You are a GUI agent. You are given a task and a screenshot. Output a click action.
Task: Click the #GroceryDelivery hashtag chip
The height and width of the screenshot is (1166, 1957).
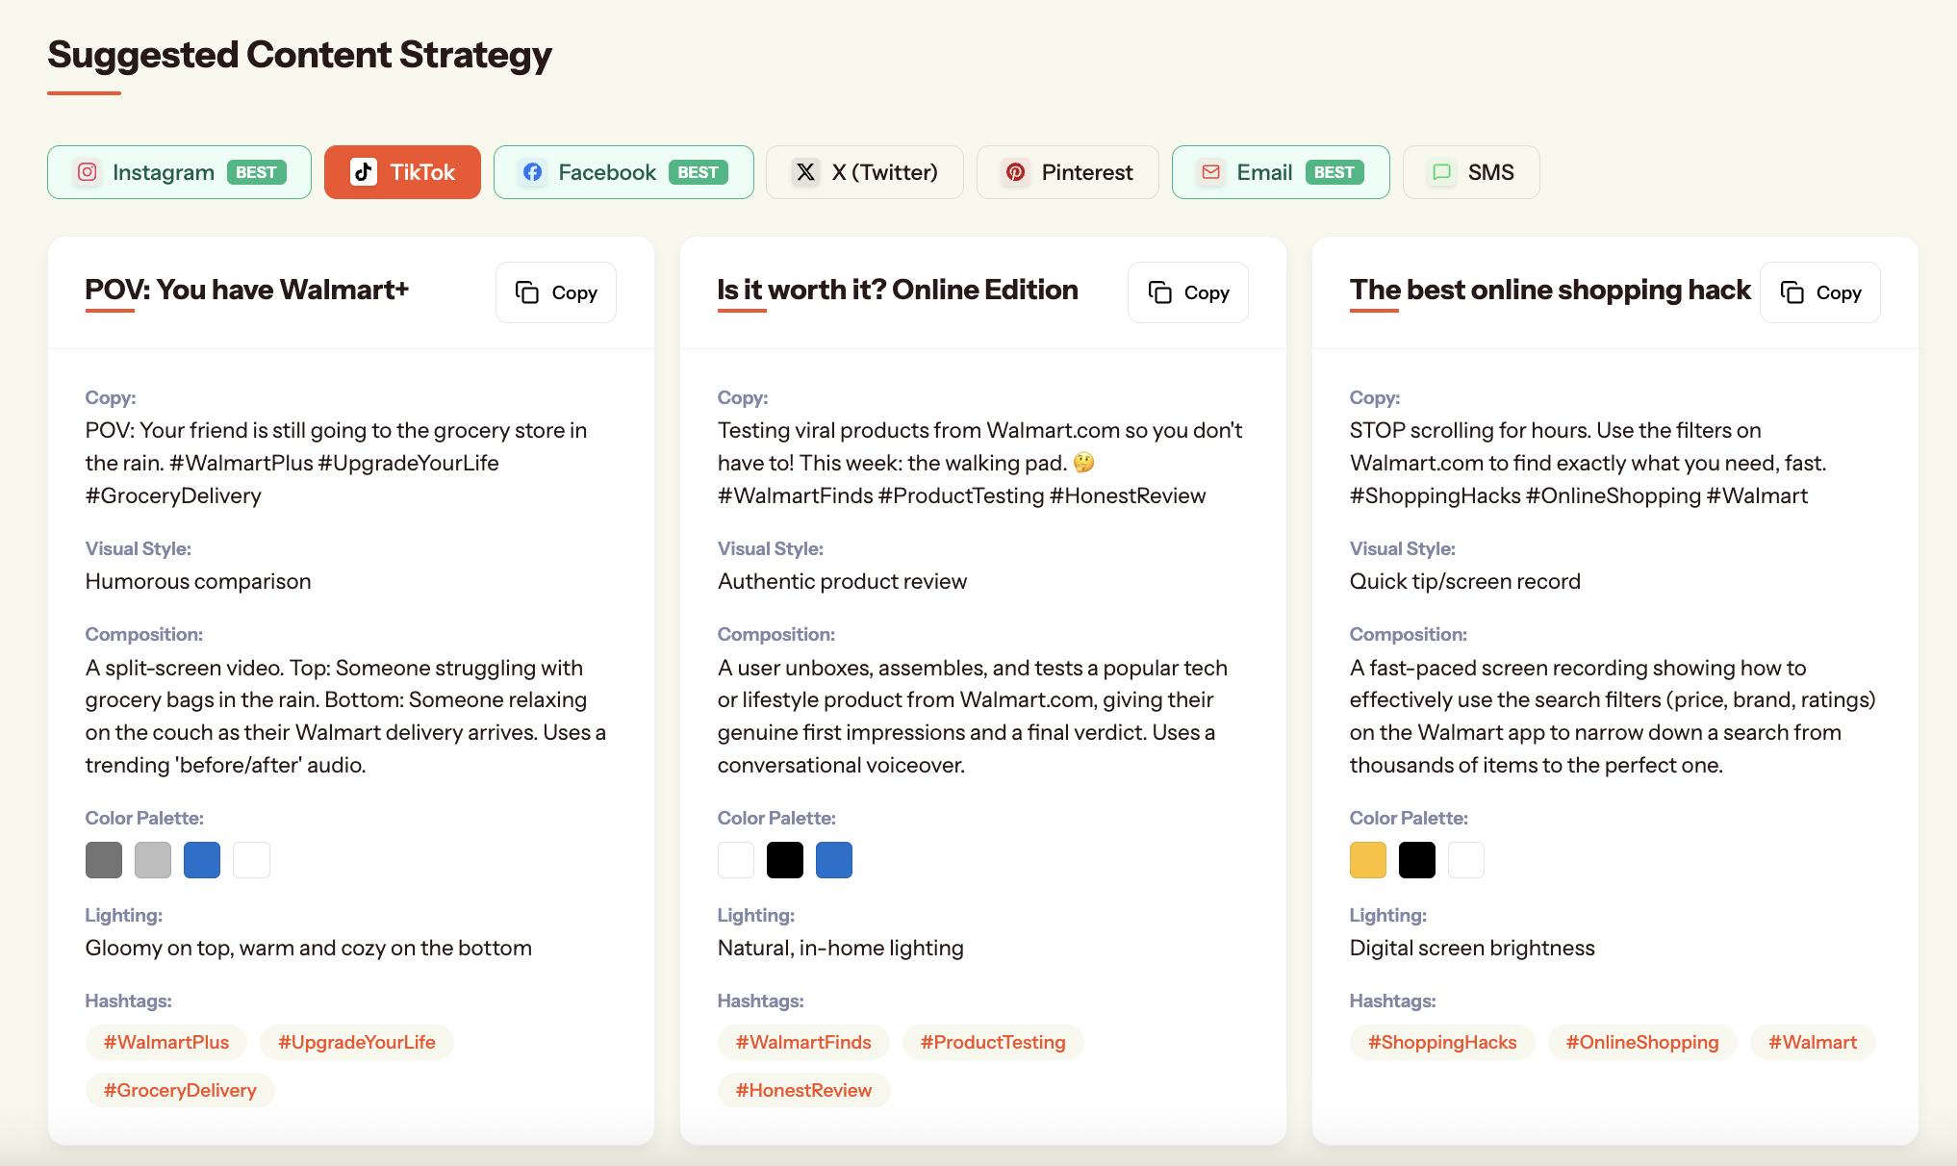[180, 1090]
